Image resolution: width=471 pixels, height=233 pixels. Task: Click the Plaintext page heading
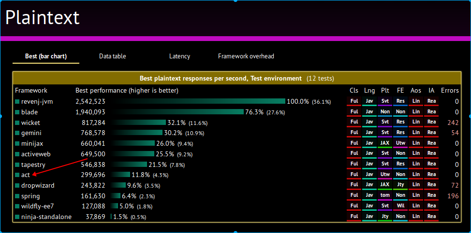43,18
